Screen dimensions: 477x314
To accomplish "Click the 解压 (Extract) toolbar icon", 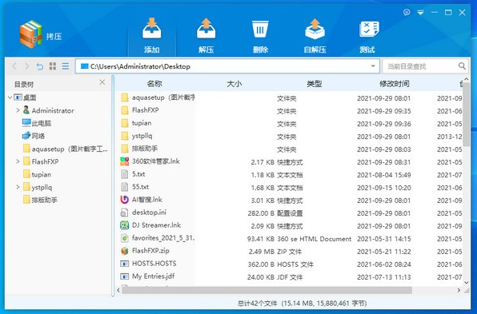I will coord(206,28).
